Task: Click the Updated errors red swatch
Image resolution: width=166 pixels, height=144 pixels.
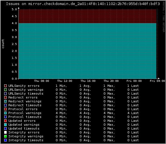Action: (5, 121)
